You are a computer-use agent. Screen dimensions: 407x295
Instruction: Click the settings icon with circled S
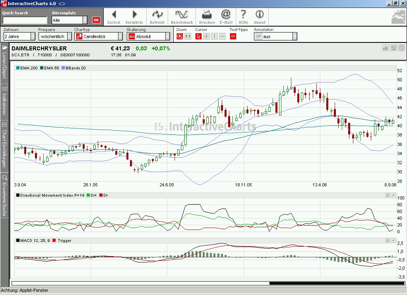(x=401, y=48)
